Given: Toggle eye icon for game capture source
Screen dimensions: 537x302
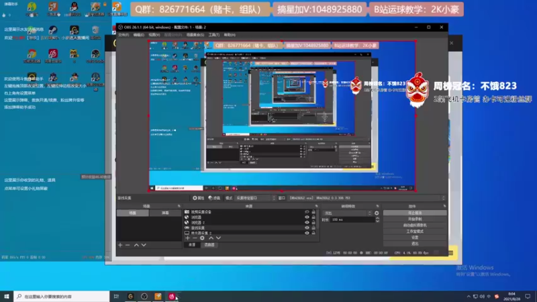Looking at the screenshot, I should (x=307, y=228).
